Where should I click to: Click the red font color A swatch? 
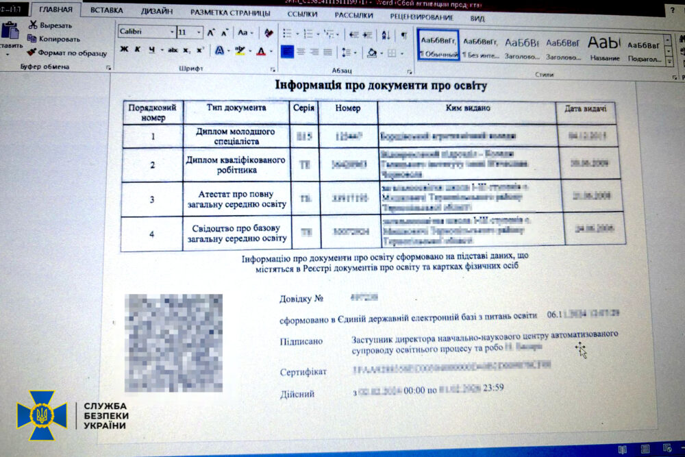260,51
